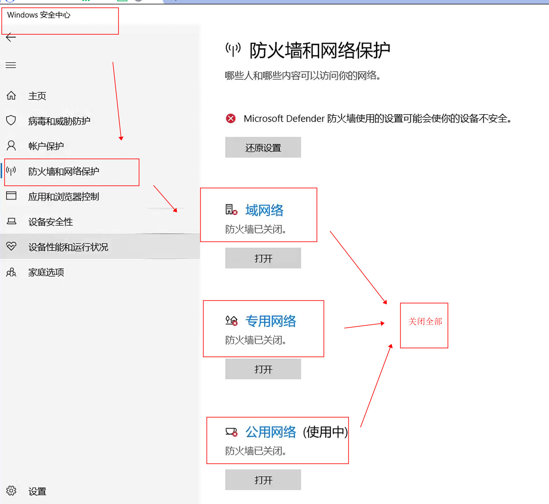Click the 防火墙和网络保护 page heading
Viewport: 549px width, 504px height.
click(x=320, y=50)
